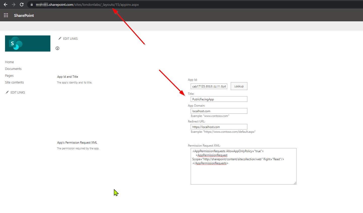Click the 'App Domain:' label

point(196,106)
